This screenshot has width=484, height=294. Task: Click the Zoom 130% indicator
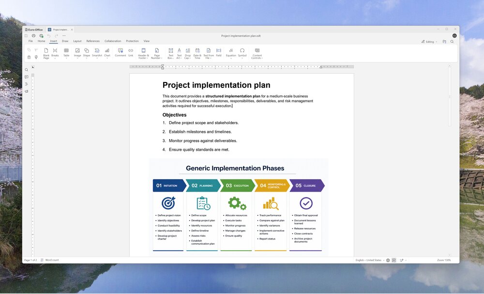443,260
